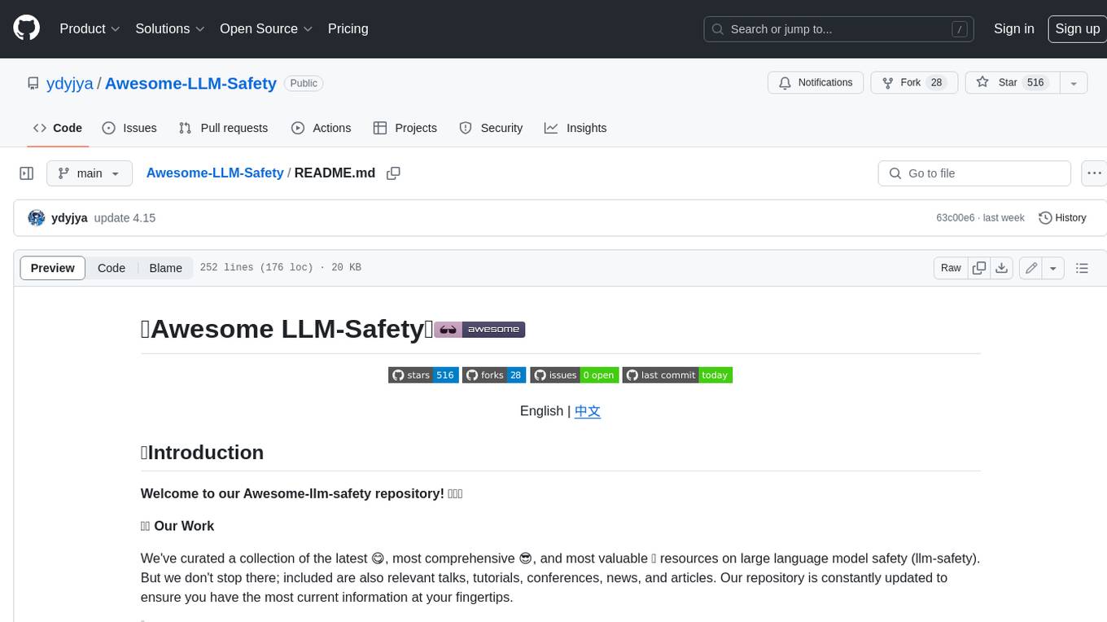This screenshot has width=1107, height=622.
Task: Click the awesome badge
Action: [x=479, y=330]
